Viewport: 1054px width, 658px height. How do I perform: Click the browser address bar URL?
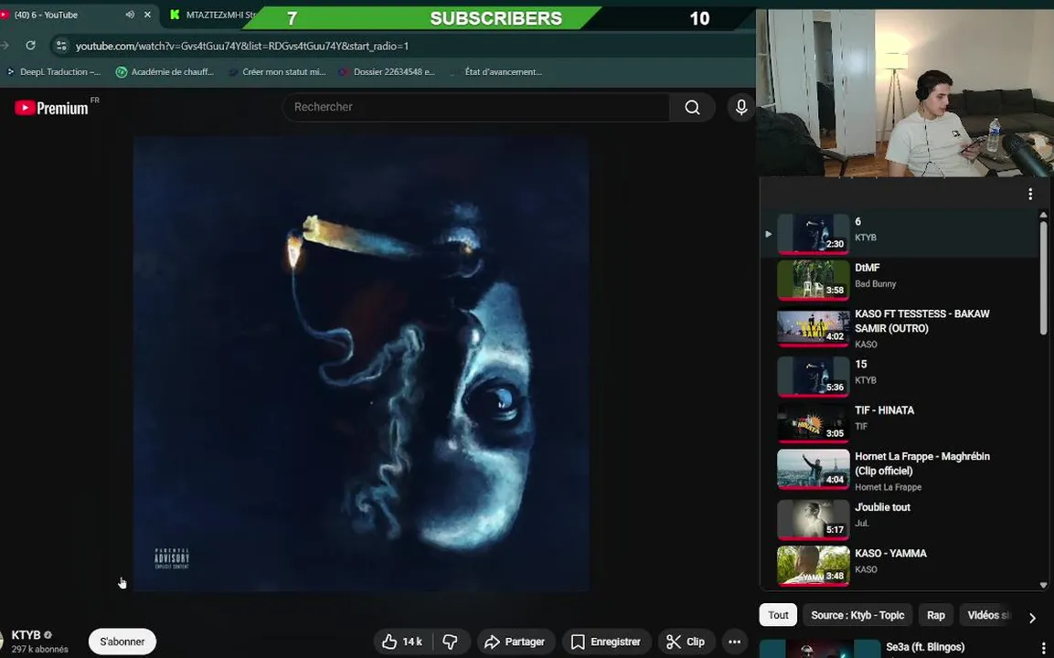point(242,46)
